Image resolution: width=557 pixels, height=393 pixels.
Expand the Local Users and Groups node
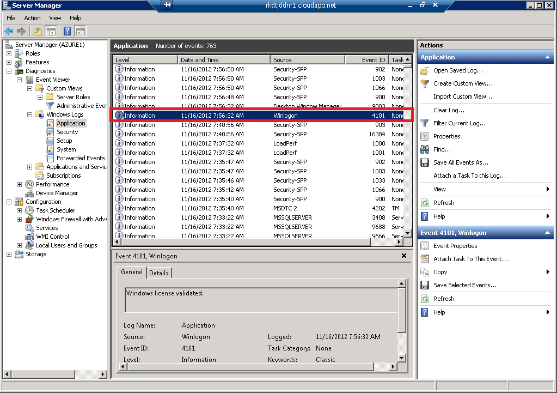(x=20, y=245)
